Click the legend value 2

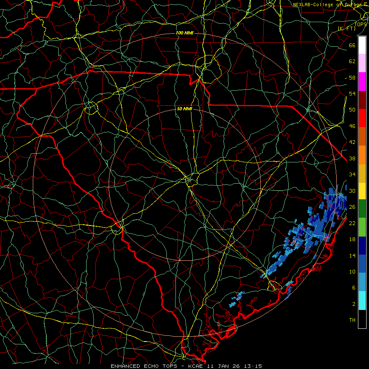click(354, 304)
